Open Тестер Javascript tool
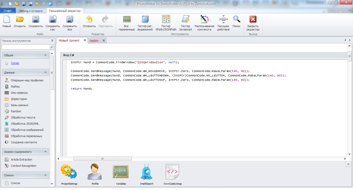 (x=186, y=23)
